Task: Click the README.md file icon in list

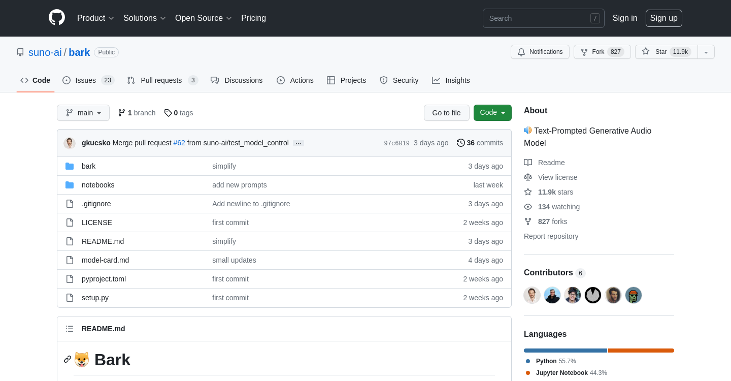Action: (x=70, y=241)
